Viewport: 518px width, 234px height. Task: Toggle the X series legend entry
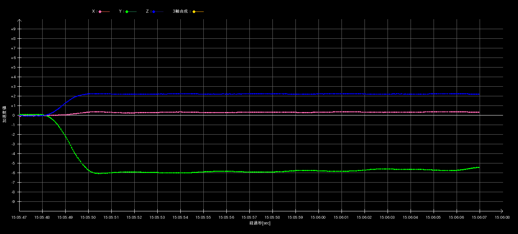click(101, 12)
